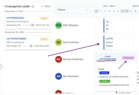The height and width of the screenshot is (95, 139).
Task: Select Denny Goodman DG avatar
Action: 59,59
